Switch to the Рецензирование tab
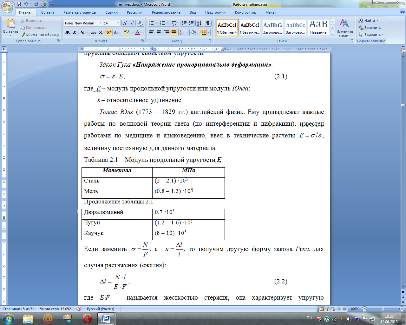 click(166, 12)
